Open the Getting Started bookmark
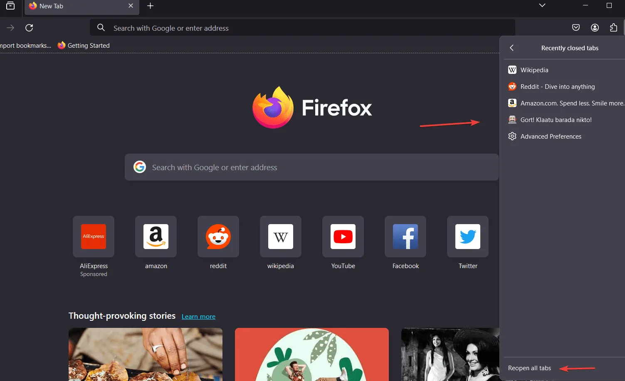The width and height of the screenshot is (625, 381). coord(84,45)
